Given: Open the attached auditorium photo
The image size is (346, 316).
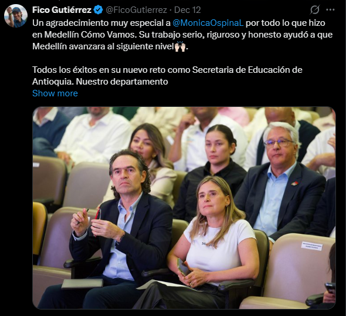Looking at the screenshot, I should 184,208.
